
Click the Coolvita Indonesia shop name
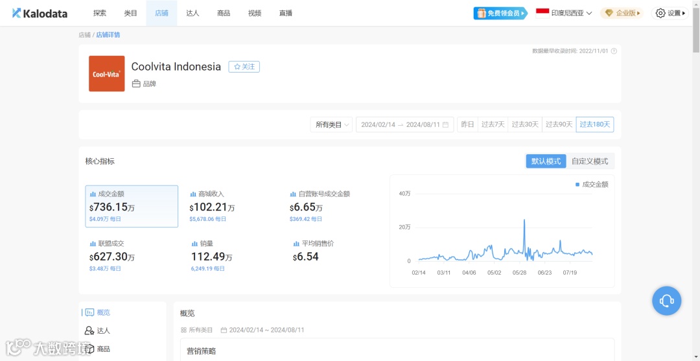(176, 67)
